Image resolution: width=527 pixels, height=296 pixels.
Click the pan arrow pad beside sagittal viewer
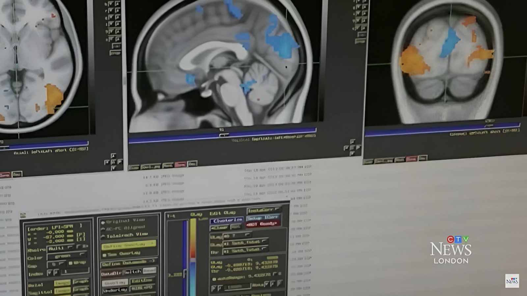[352, 148]
